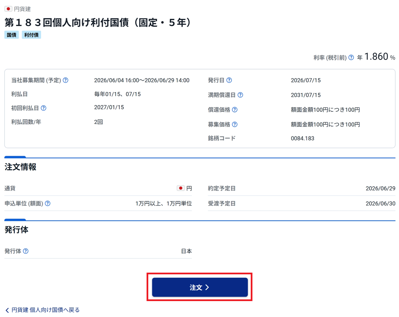Go back via 円貨建 個人向け国債へ戻る link
The height and width of the screenshot is (317, 399).
[42, 310]
